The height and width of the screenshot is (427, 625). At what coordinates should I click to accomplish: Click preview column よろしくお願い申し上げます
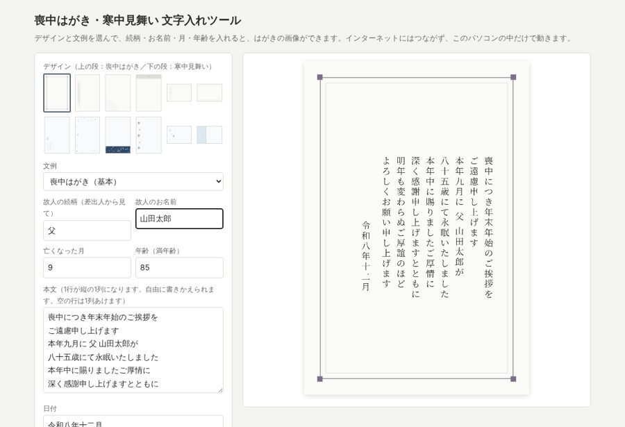386,221
